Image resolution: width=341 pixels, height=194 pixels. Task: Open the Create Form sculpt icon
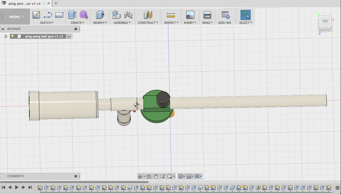(84, 15)
